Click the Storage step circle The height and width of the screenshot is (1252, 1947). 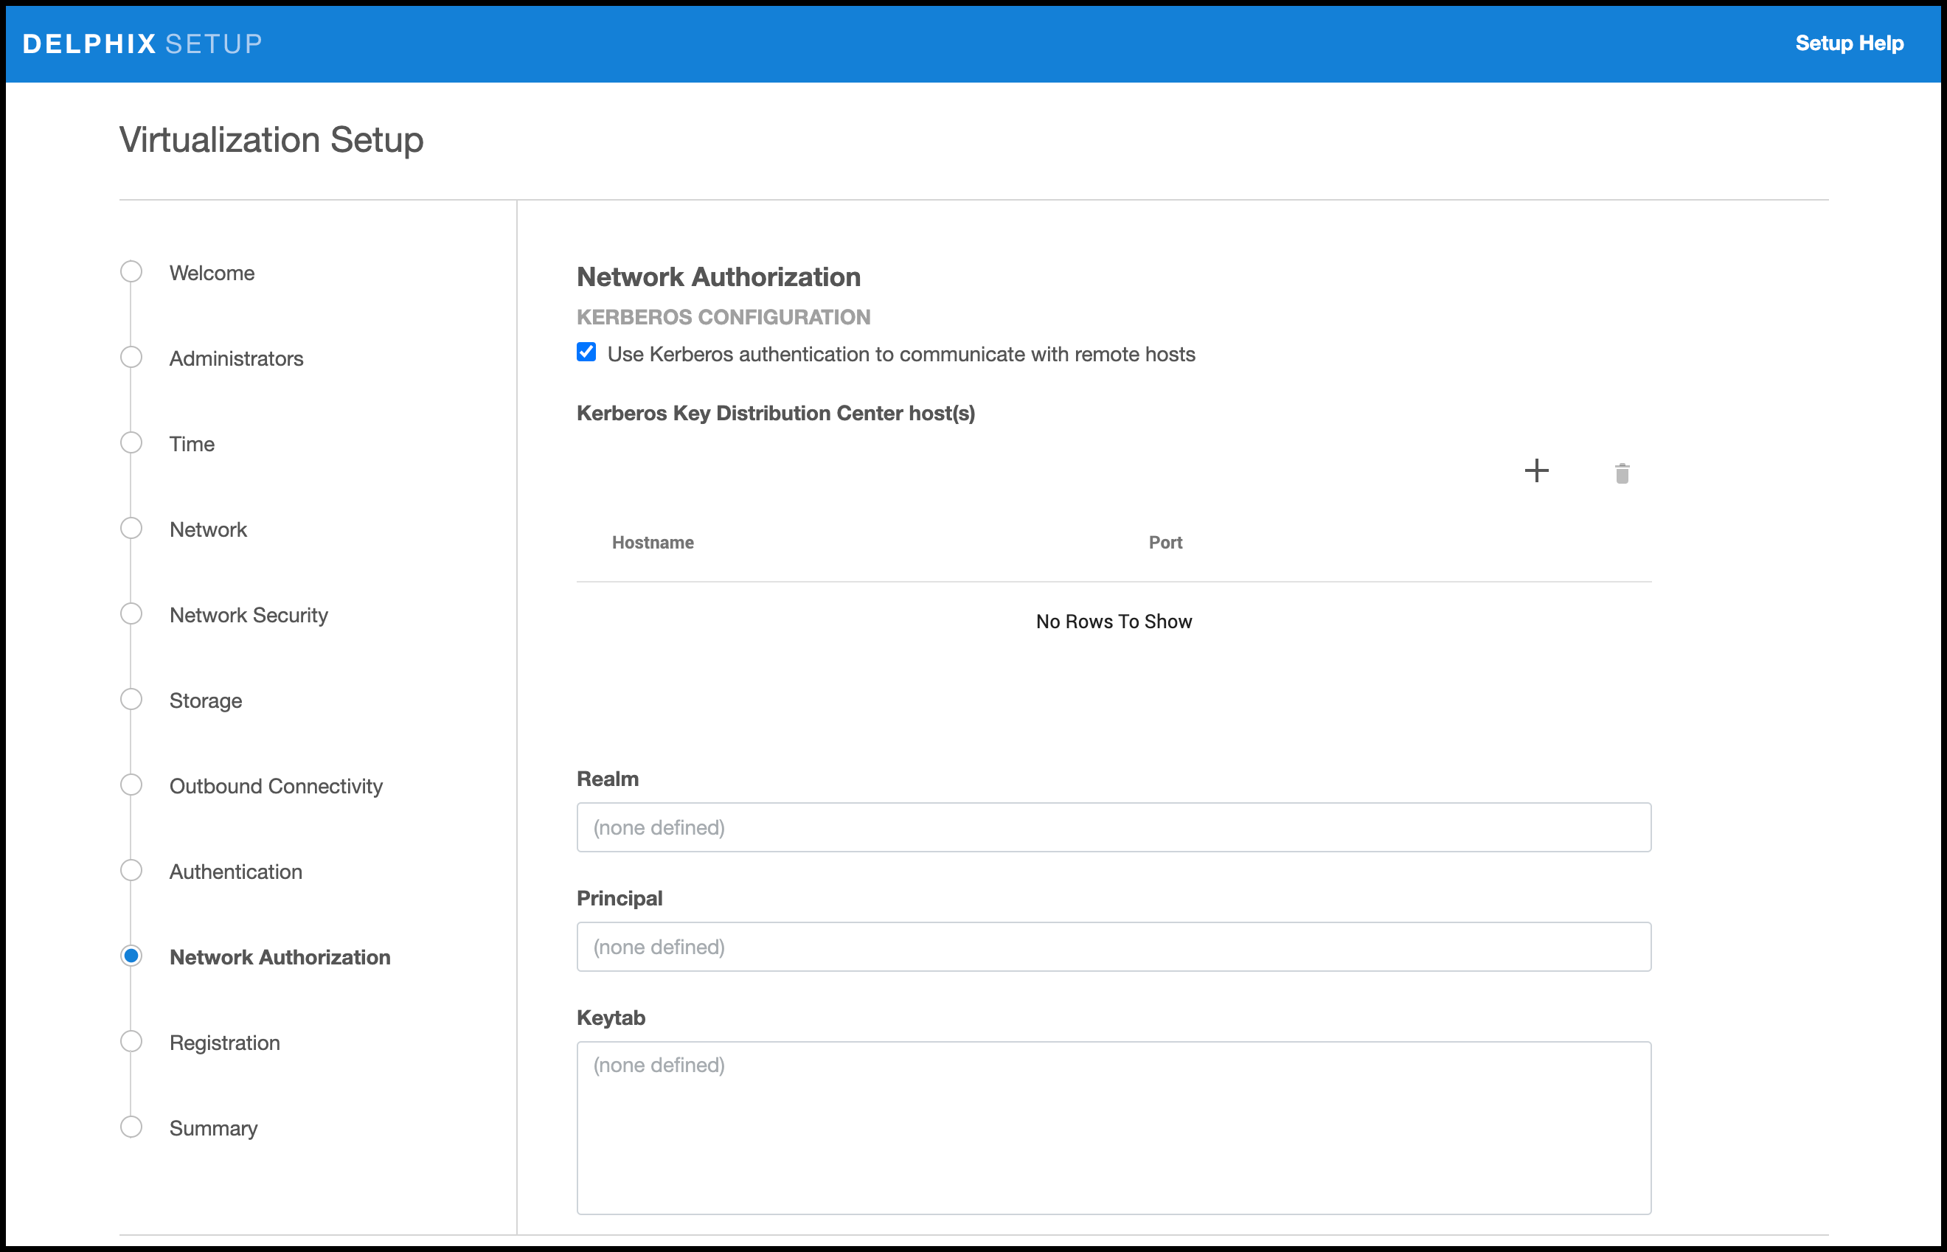coord(131,699)
